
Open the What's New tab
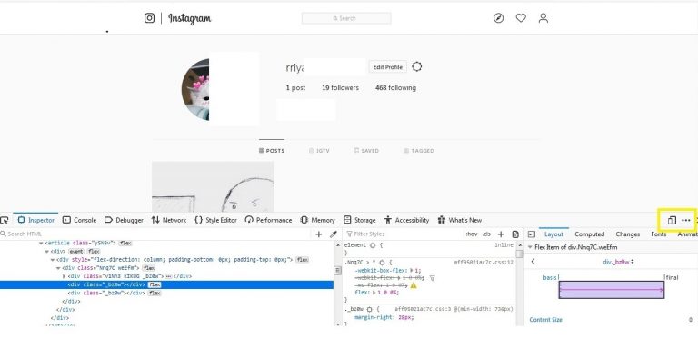(x=460, y=220)
